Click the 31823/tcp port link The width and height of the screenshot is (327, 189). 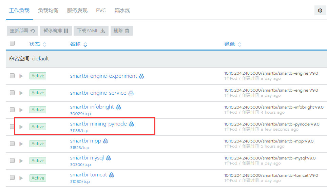(x=80, y=148)
